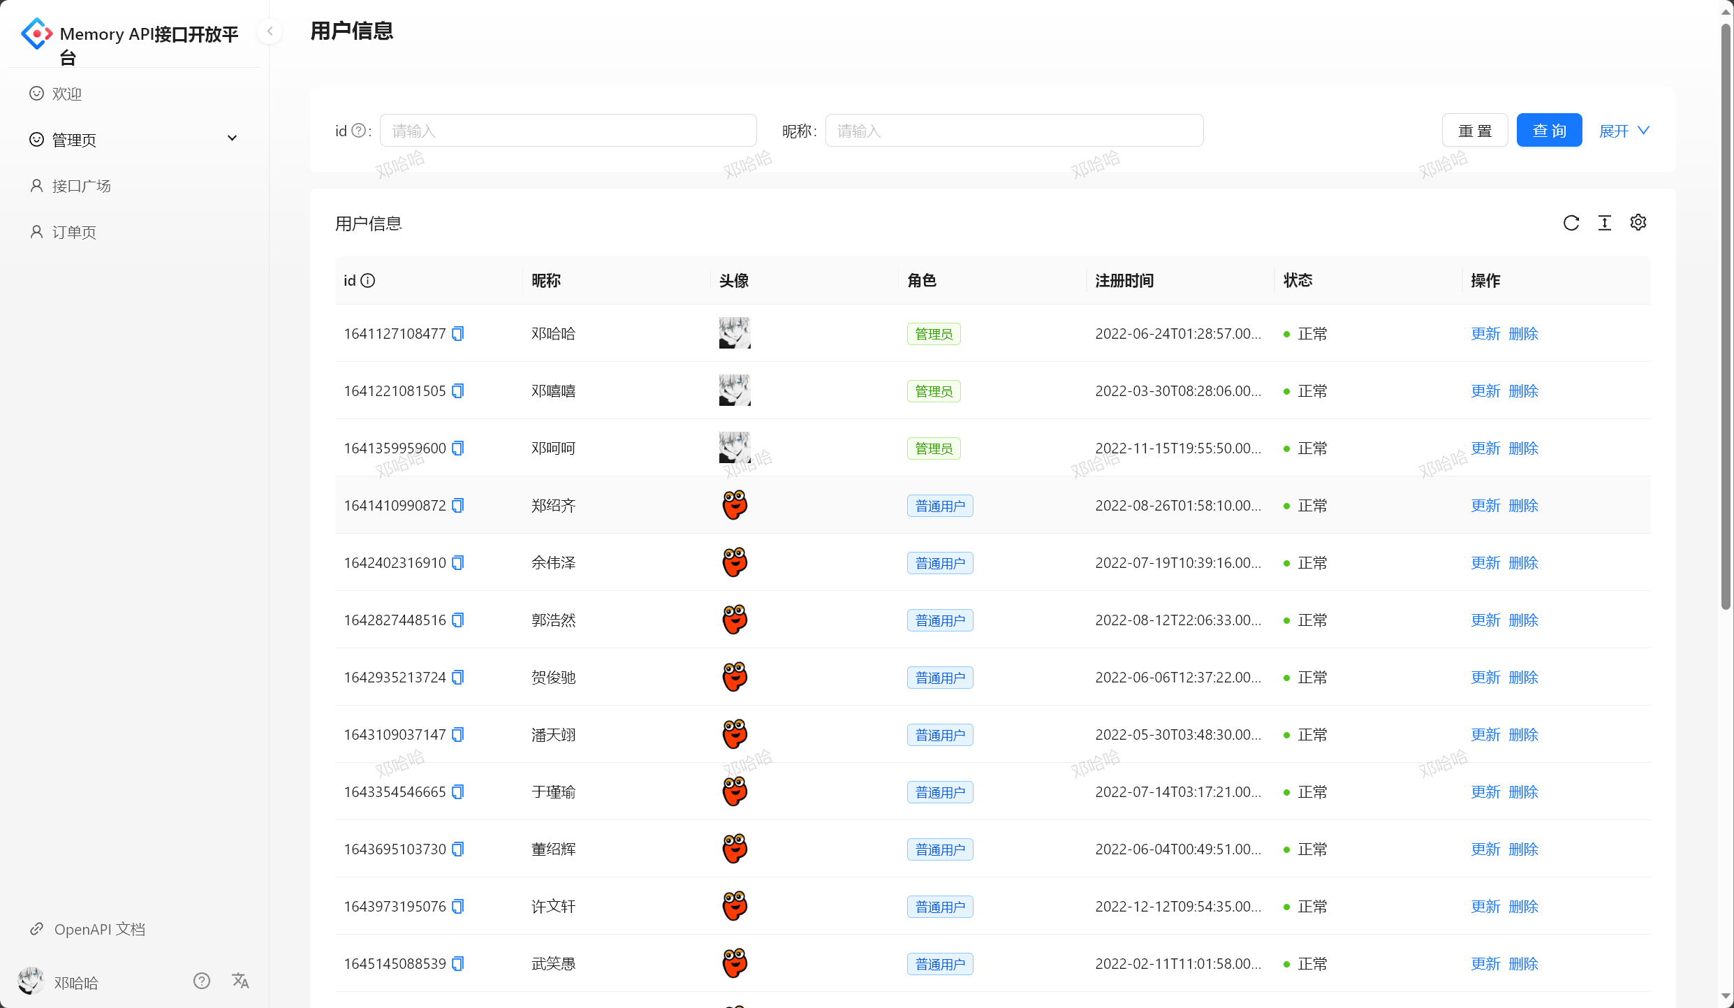This screenshot has height=1008, width=1734.
Task: Switch language with translate icon
Action: [240, 981]
